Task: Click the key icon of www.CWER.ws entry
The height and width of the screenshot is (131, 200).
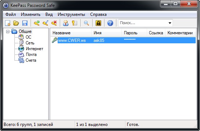Action: point(54,40)
